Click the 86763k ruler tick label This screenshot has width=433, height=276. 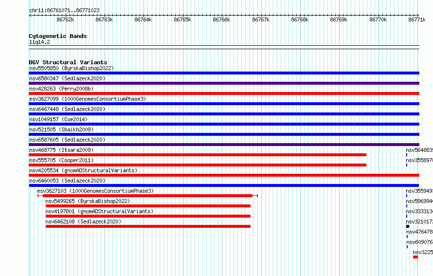click(104, 19)
